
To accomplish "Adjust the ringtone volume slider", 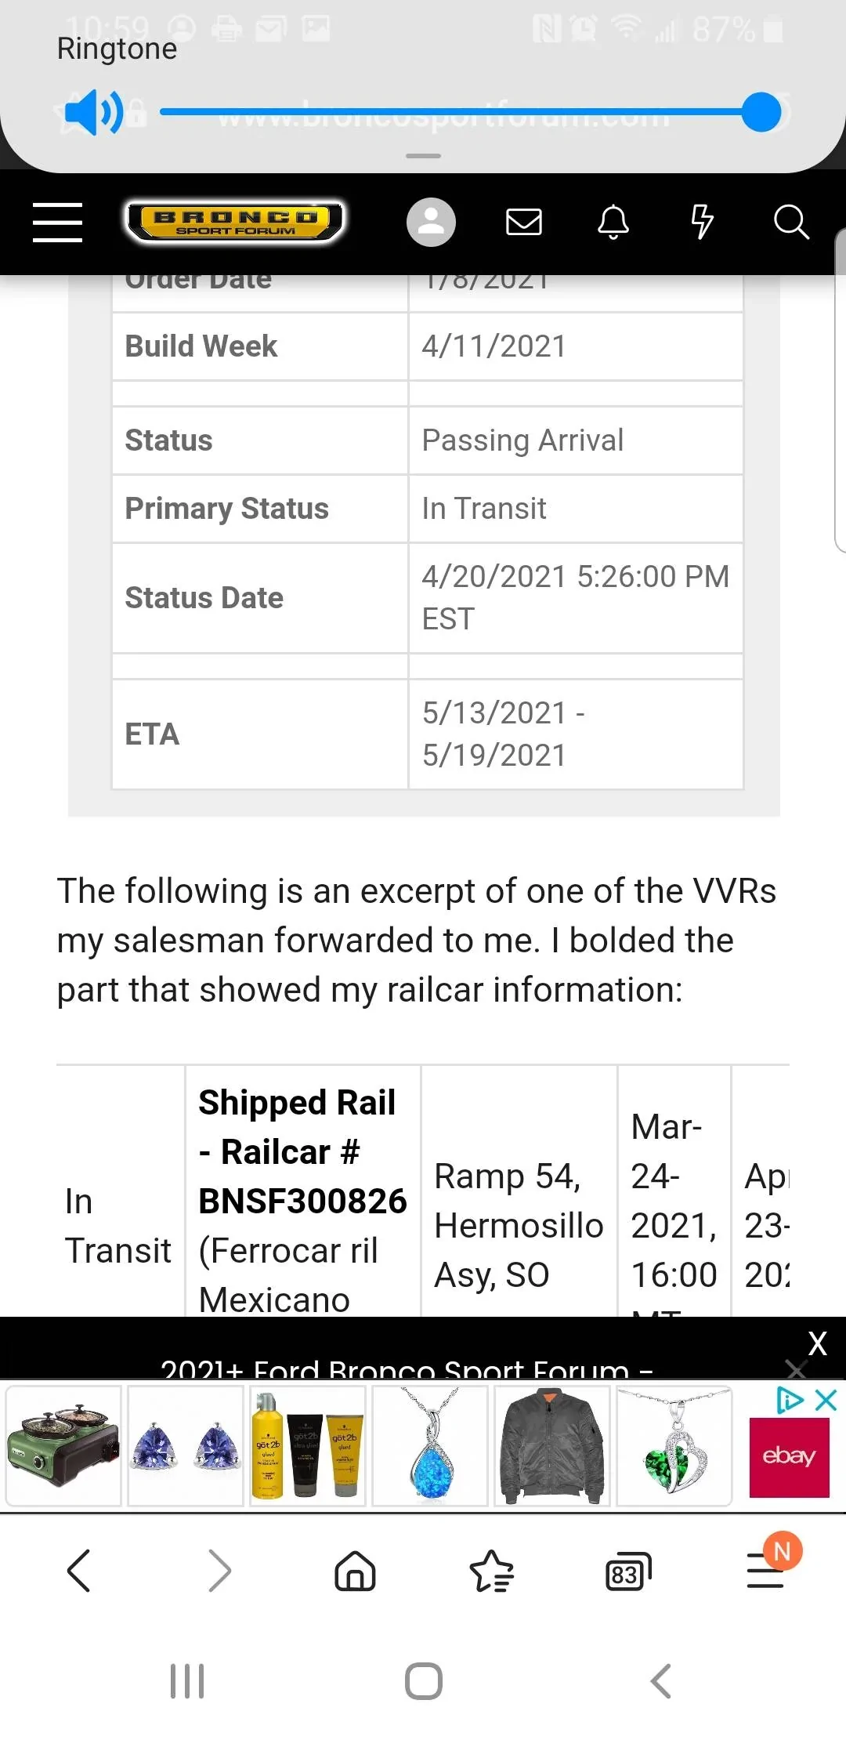I will click(761, 112).
